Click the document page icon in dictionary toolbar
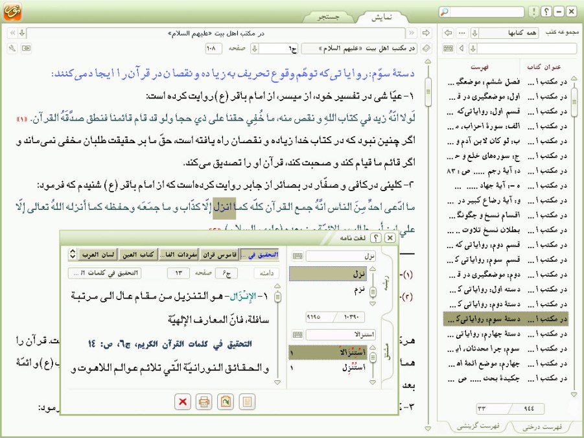 tap(247, 402)
